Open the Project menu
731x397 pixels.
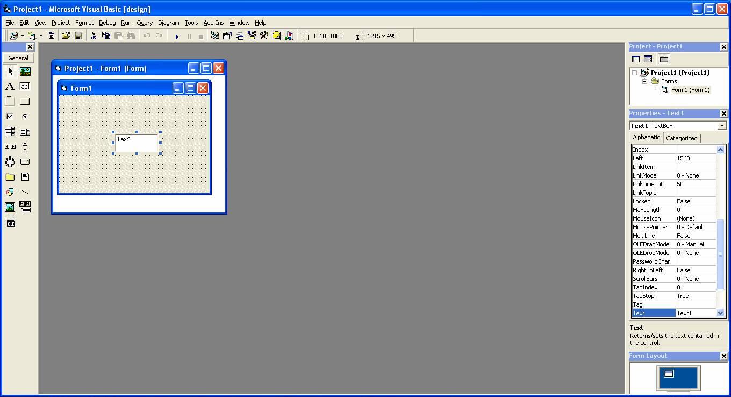point(61,23)
